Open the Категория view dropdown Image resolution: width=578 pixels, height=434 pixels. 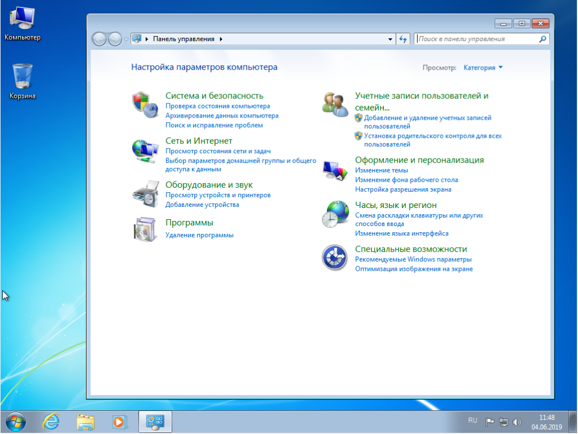[483, 68]
